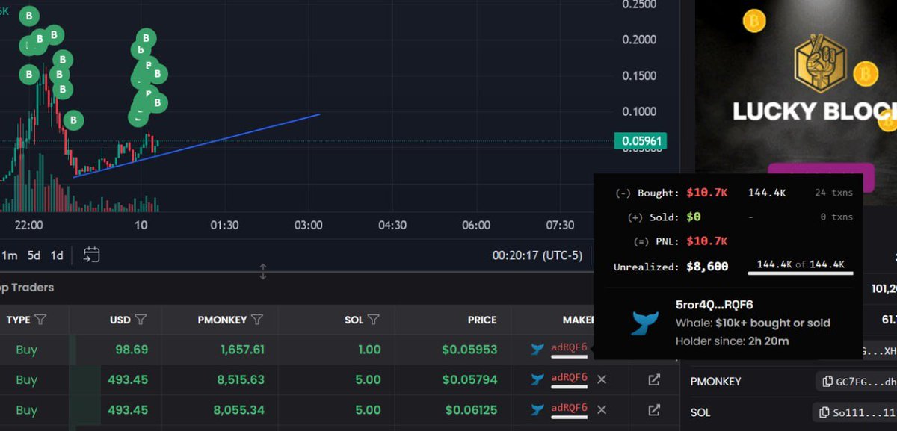Click the MAKER column header

point(579,320)
